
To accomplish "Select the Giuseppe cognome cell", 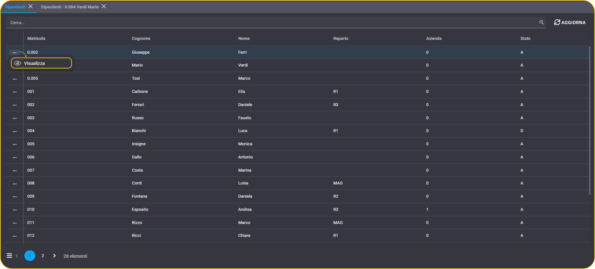I will (x=141, y=52).
